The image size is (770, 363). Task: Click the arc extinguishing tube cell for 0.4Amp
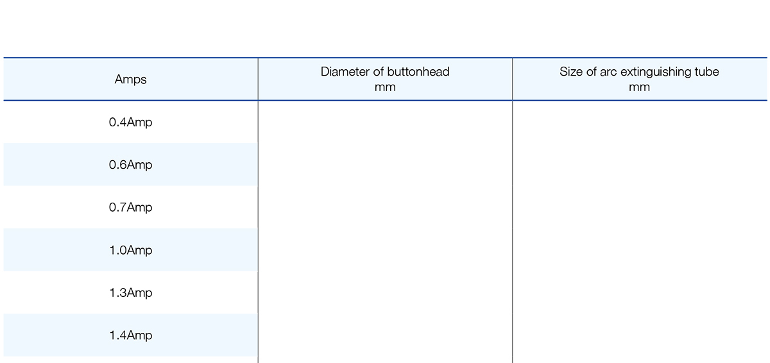pos(639,122)
